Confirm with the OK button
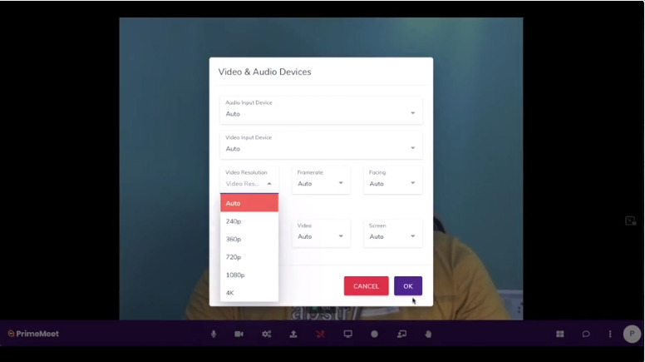Screen dimensions: 645x362 click(408, 285)
